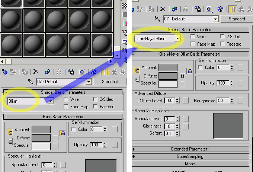Toggle Show Map in Viewport cube, right panel

[220, 9]
